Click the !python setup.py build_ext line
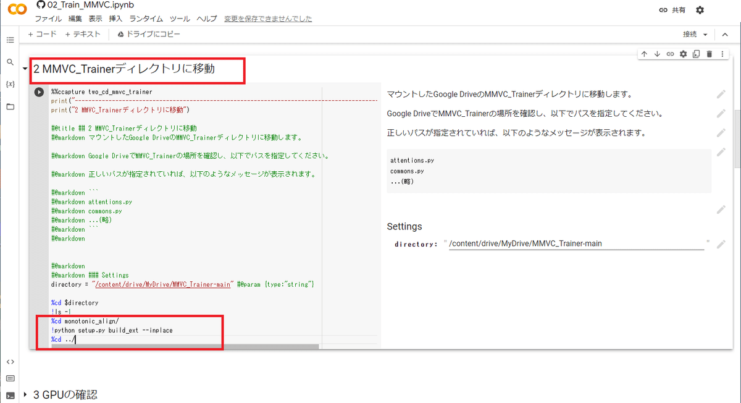The width and height of the screenshot is (741, 403). (x=112, y=331)
